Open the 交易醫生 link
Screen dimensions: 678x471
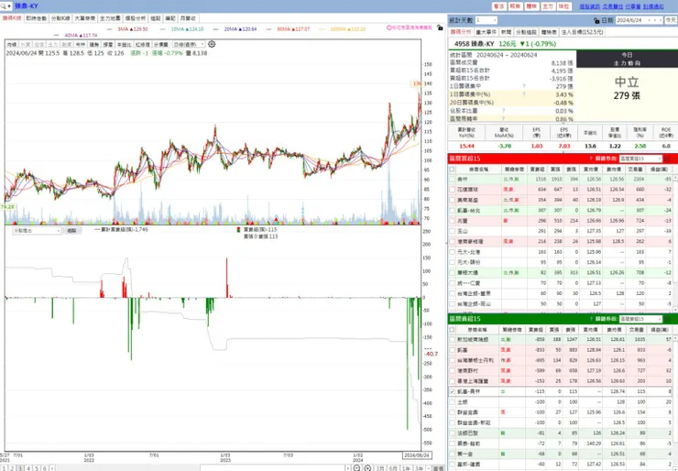tap(613, 6)
